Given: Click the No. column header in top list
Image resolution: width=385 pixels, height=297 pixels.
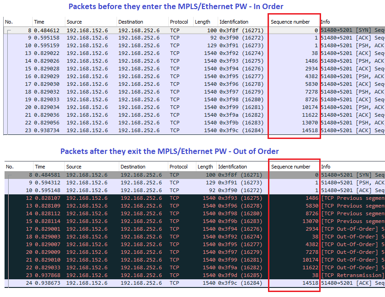Looking at the screenshot, I should click(10, 22).
